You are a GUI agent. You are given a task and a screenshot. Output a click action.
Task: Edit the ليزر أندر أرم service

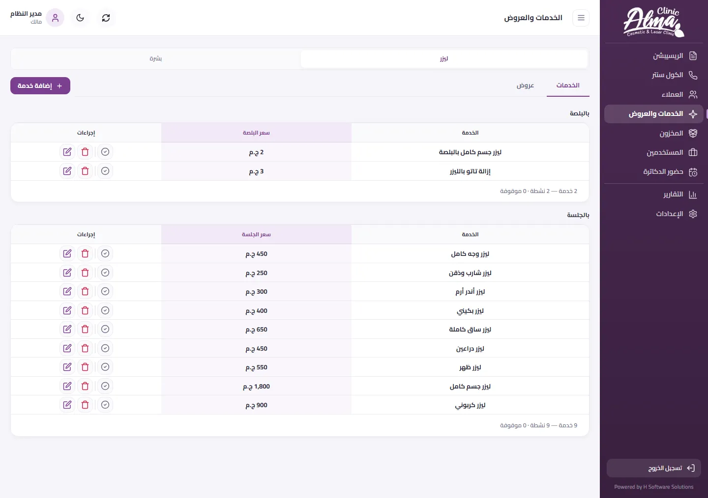pos(67,291)
